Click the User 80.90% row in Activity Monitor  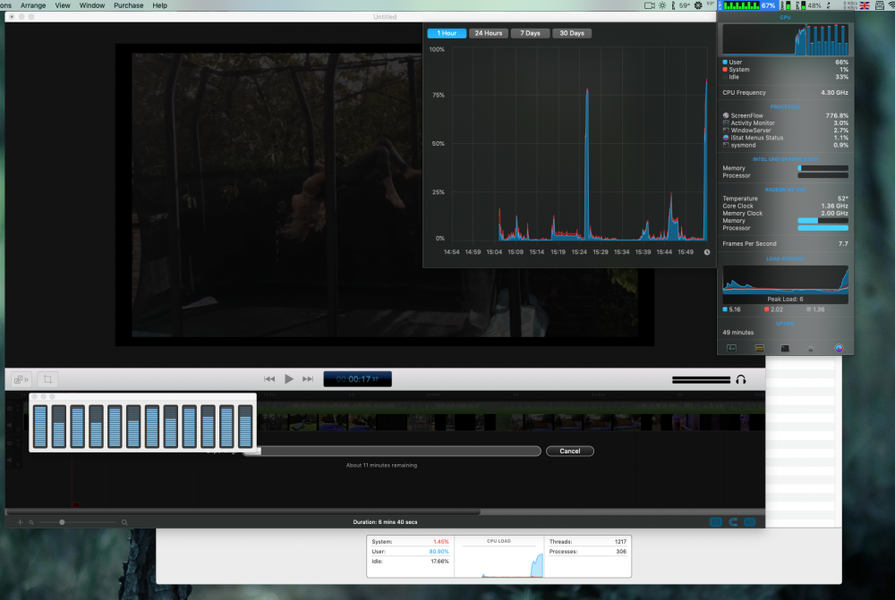(410, 552)
